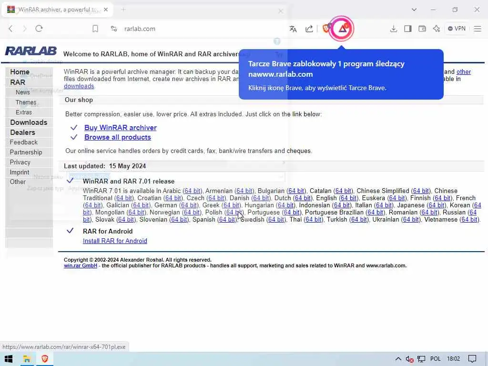Image resolution: width=488 pixels, height=366 pixels.
Task: Open the tab search dropdown arrow
Action: (x=414, y=10)
